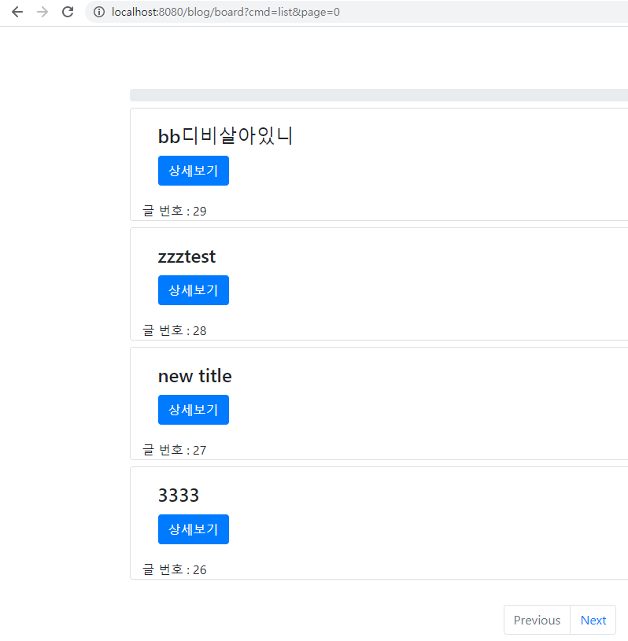The width and height of the screenshot is (628, 641).
Task: Select the 'bb디비살아있니' title text
Action: [225, 136]
